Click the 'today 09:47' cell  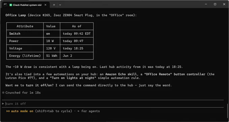(x=77, y=41)
